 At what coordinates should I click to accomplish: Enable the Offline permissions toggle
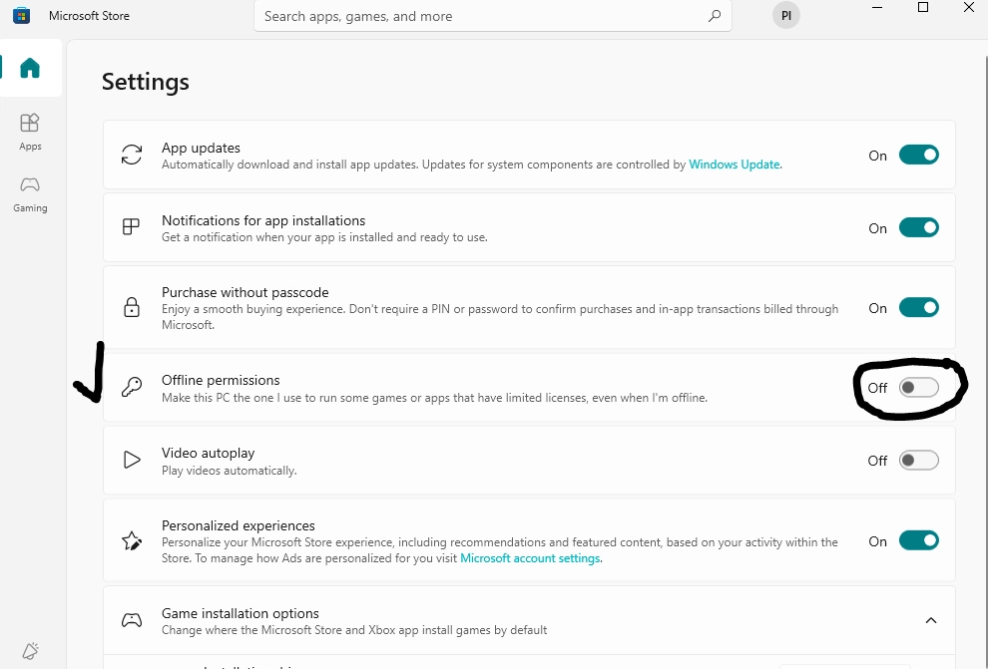point(918,388)
